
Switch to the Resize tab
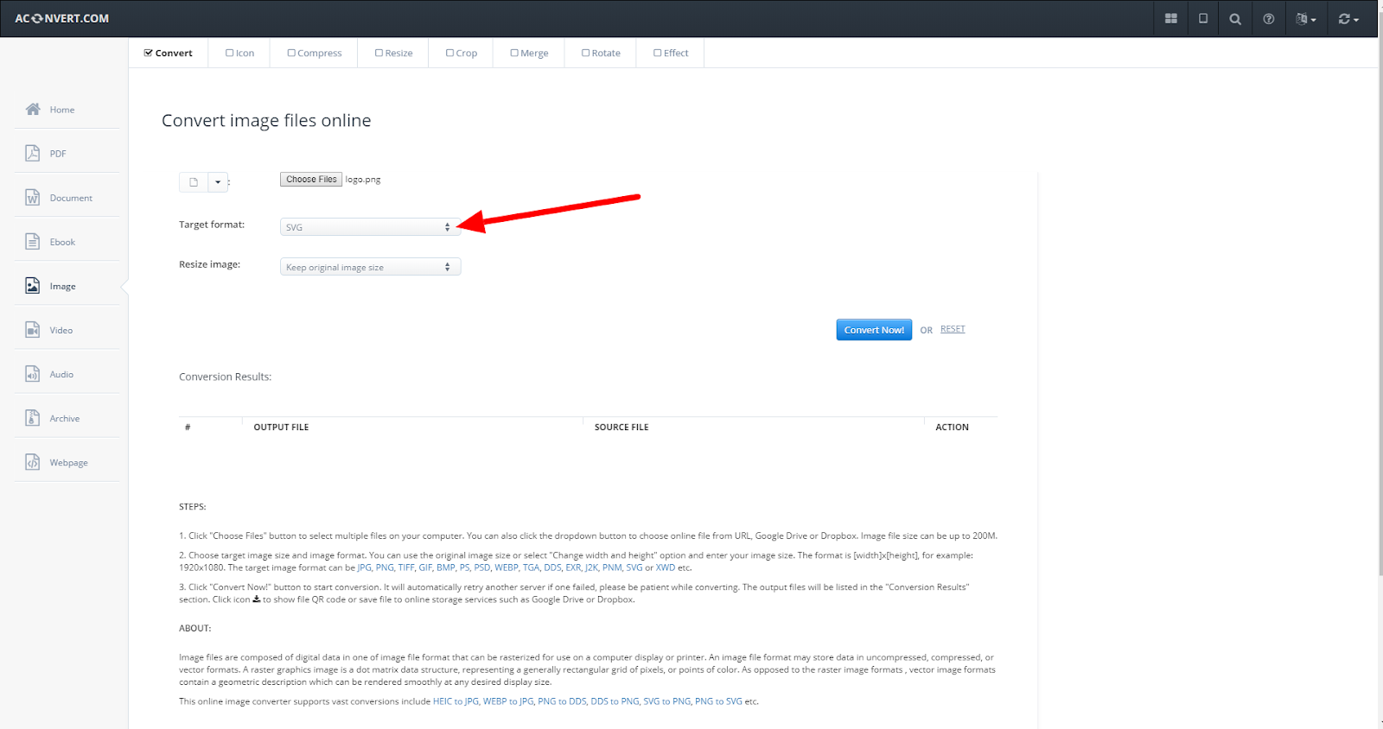(x=393, y=53)
